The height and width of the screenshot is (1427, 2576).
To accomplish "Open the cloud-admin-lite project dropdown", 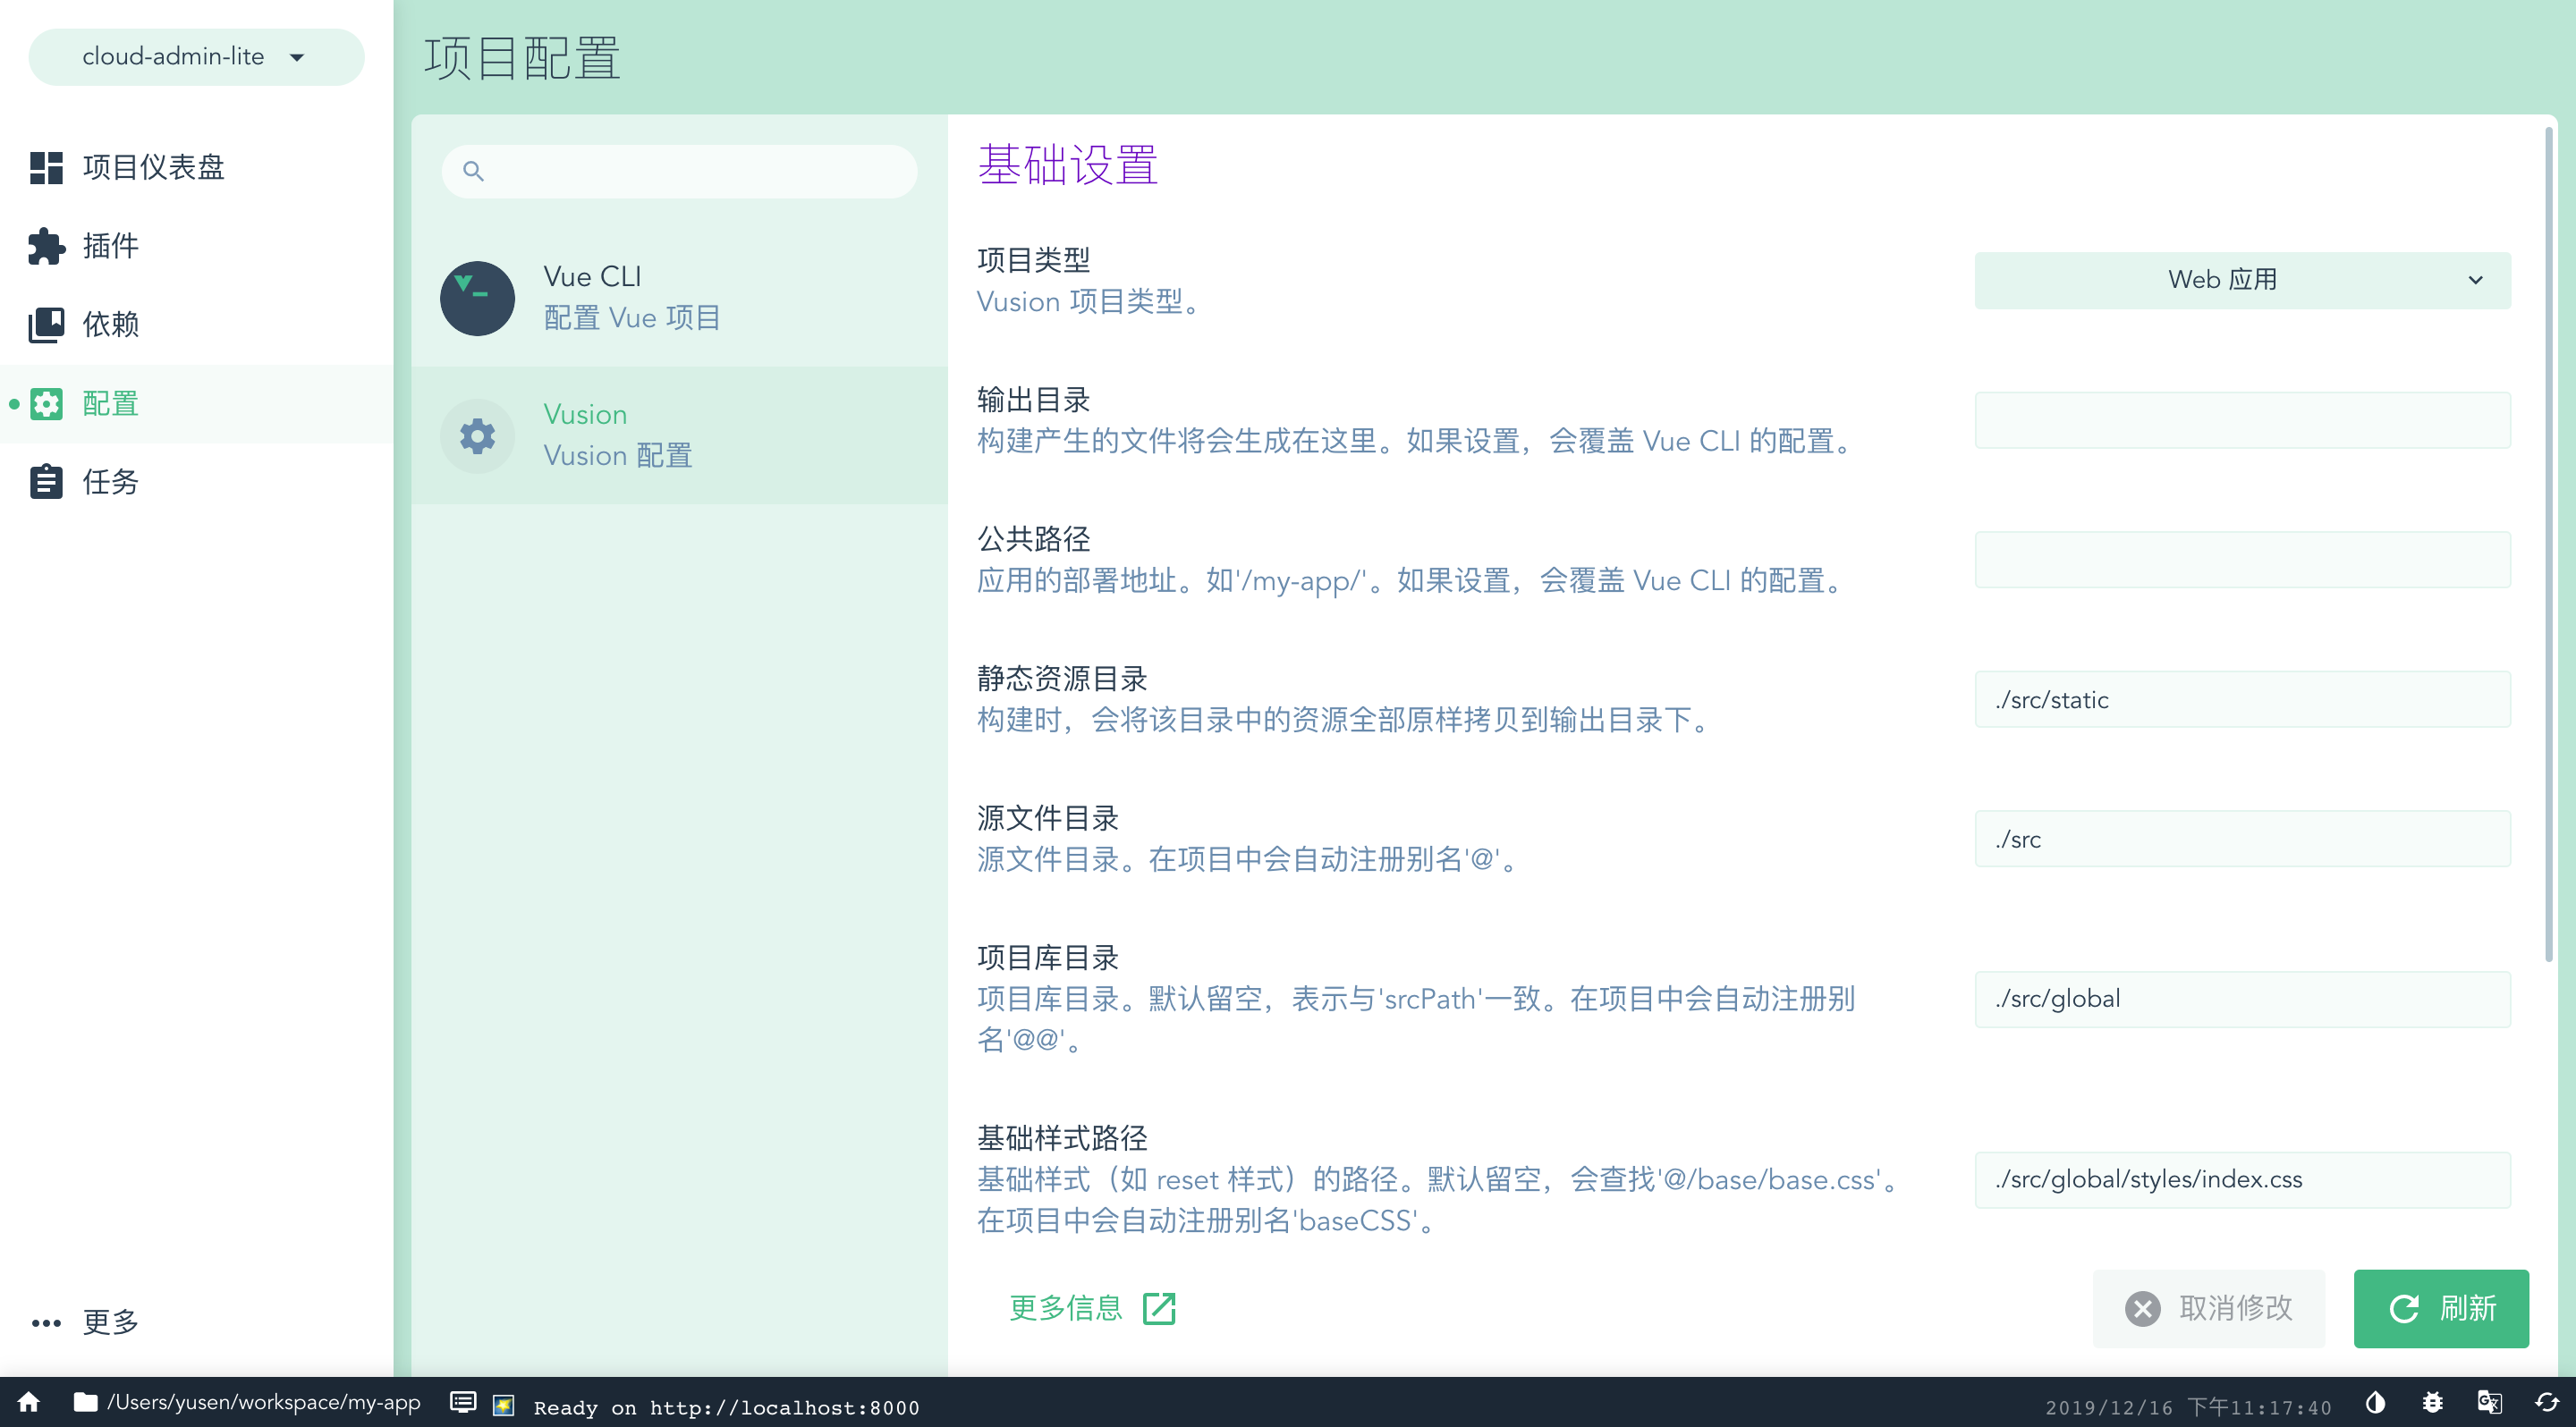I will [196, 57].
